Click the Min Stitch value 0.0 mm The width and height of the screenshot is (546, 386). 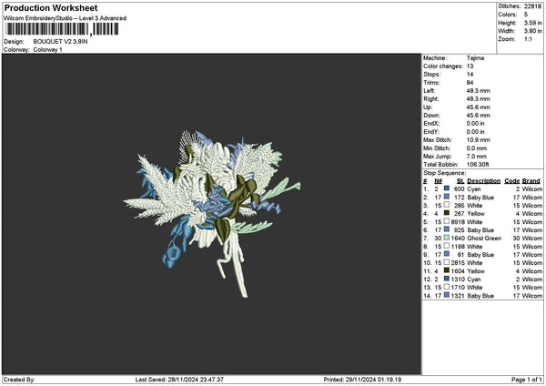pos(477,148)
